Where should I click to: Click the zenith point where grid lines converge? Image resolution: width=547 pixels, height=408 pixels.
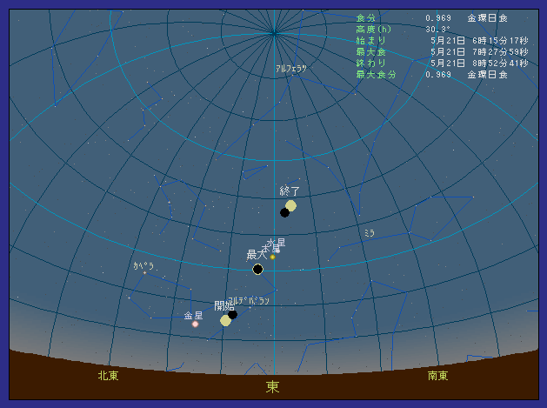coord(273,33)
